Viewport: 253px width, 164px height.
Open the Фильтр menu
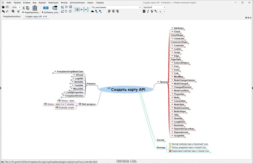[x=64, y=3]
